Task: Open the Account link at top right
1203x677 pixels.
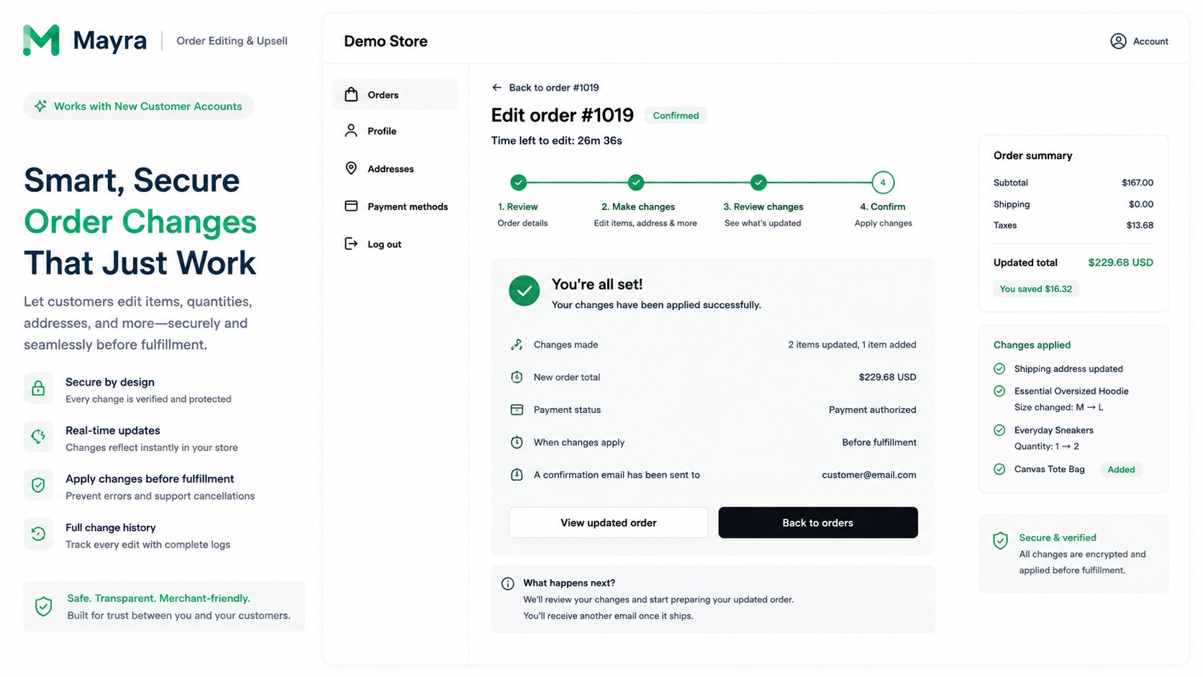Action: point(1140,41)
